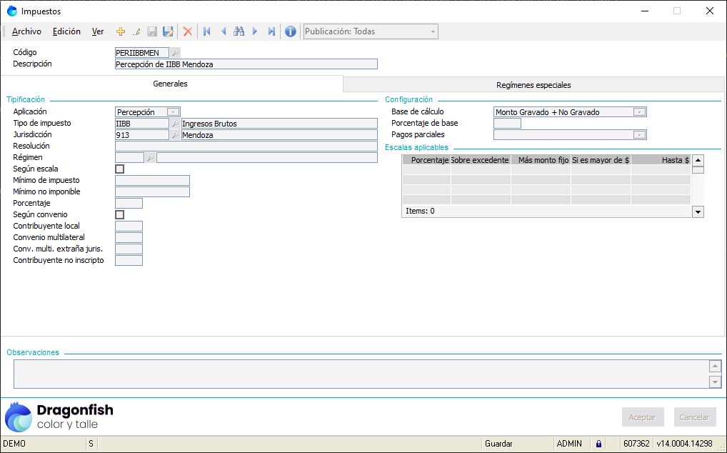
Task: Click the Resolución input field
Action: click(x=246, y=146)
